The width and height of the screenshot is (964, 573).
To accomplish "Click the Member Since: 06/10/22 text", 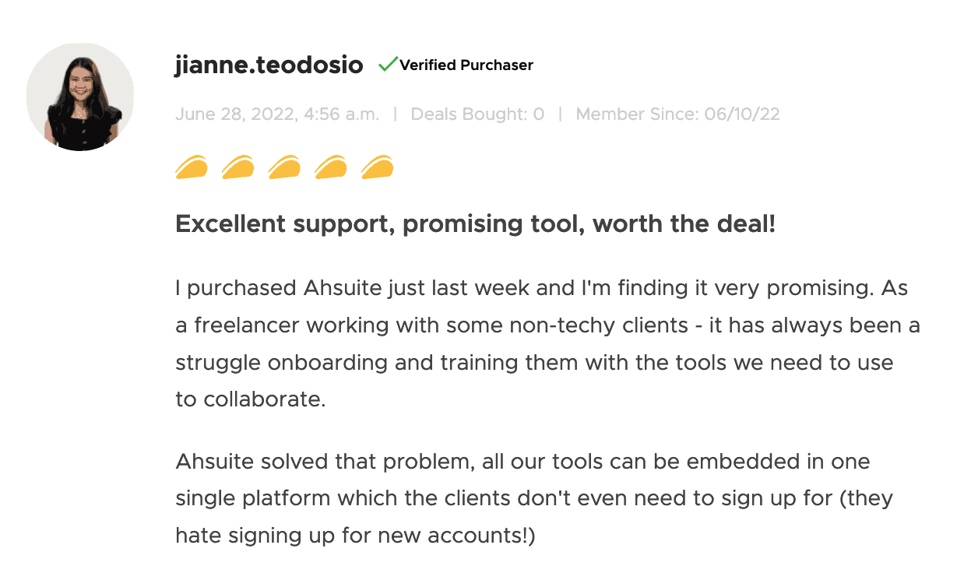I will point(677,114).
